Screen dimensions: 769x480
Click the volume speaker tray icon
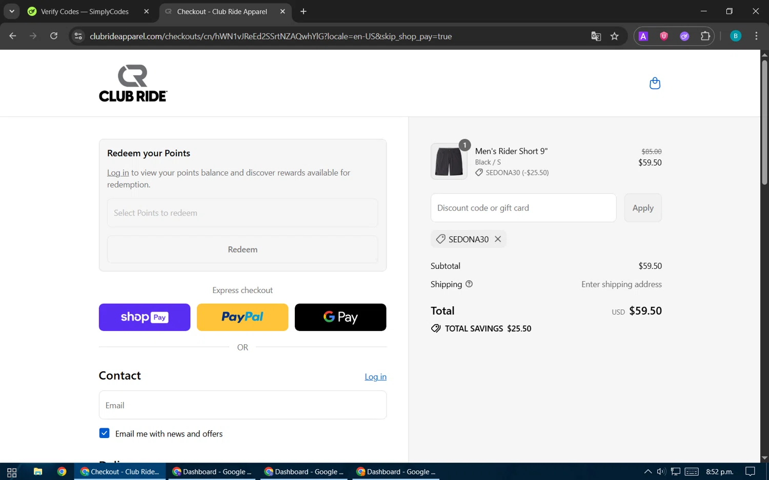pos(661,472)
